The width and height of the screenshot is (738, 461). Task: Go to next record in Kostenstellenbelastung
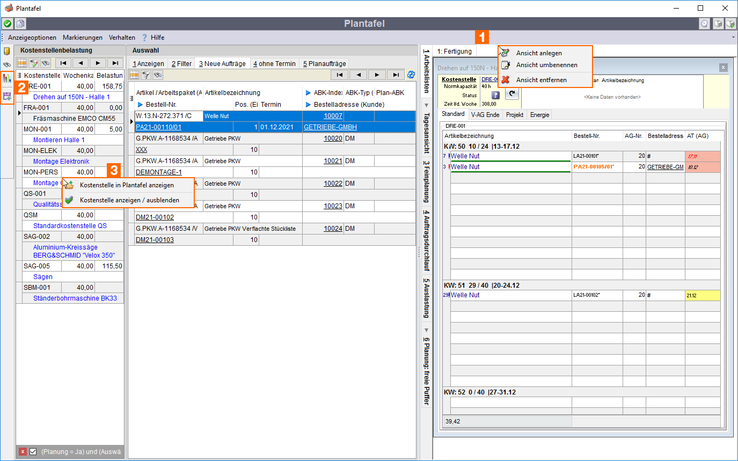click(98, 63)
